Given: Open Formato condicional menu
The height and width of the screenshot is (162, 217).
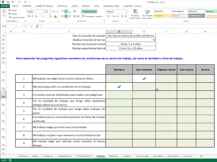Looking at the screenshot, I should (x=135, y=14).
